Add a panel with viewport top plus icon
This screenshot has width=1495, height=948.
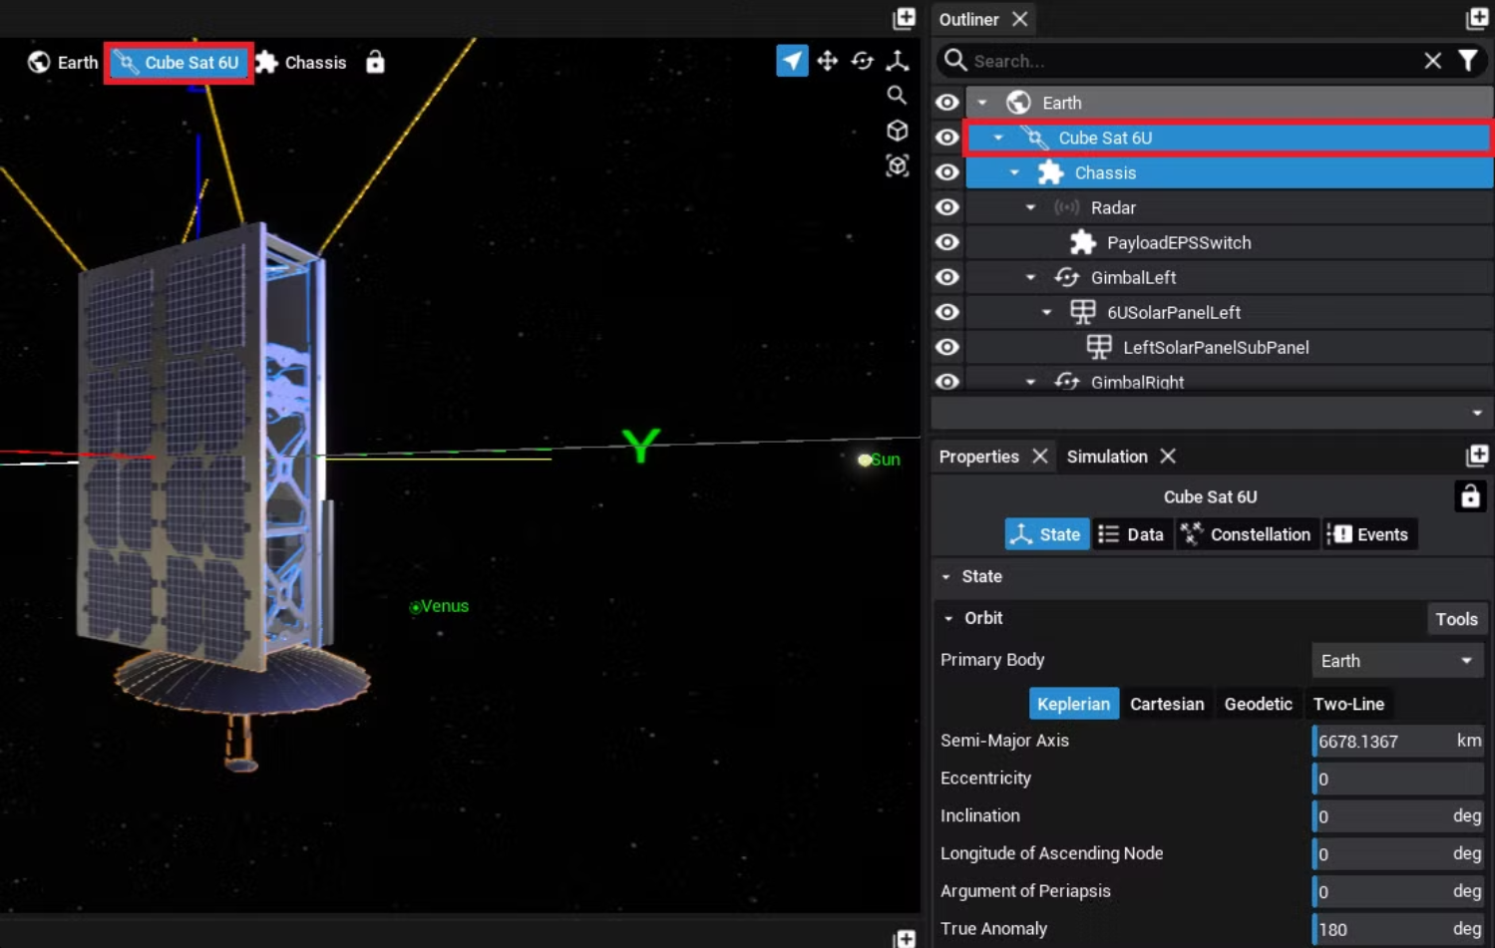click(905, 18)
